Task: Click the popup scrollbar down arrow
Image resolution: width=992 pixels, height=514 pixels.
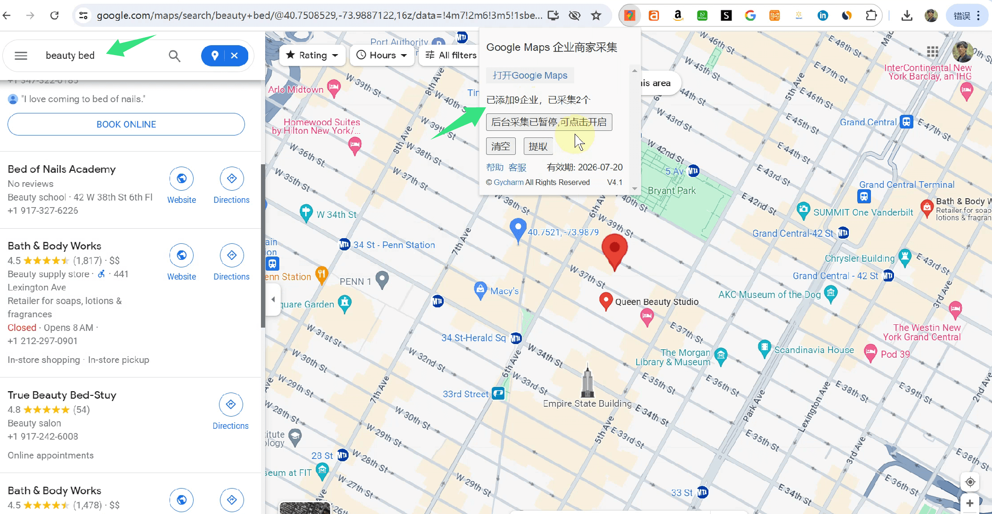Action: [634, 189]
